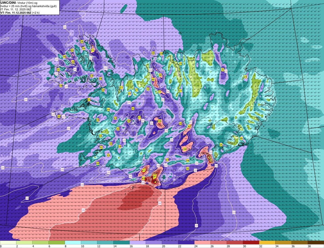Select the 14–16 m/s dark teal legend swatch

(121, 243)
